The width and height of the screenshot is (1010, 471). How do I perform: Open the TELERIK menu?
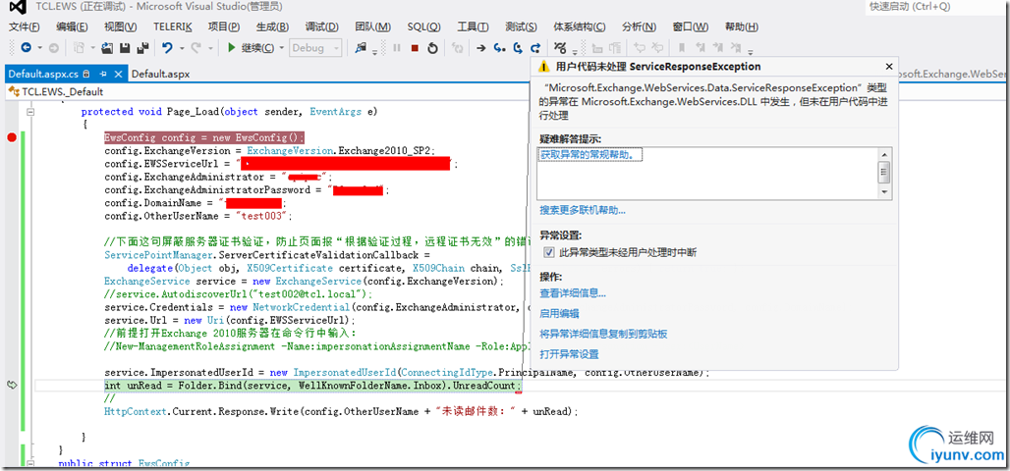[173, 26]
